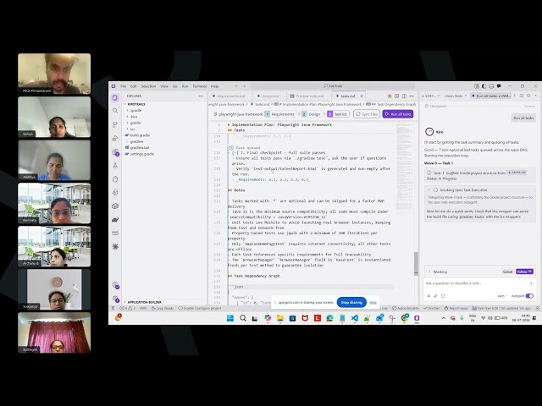Viewport: 542px width, 406px height.
Task: Open gradlew.bat file
Action: [140, 148]
